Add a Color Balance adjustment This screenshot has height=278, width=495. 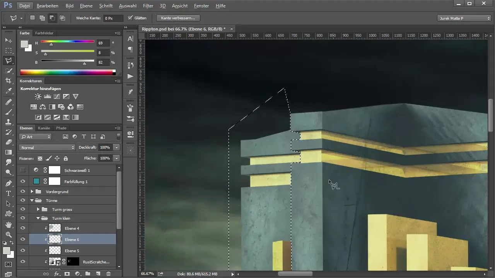coord(43,107)
